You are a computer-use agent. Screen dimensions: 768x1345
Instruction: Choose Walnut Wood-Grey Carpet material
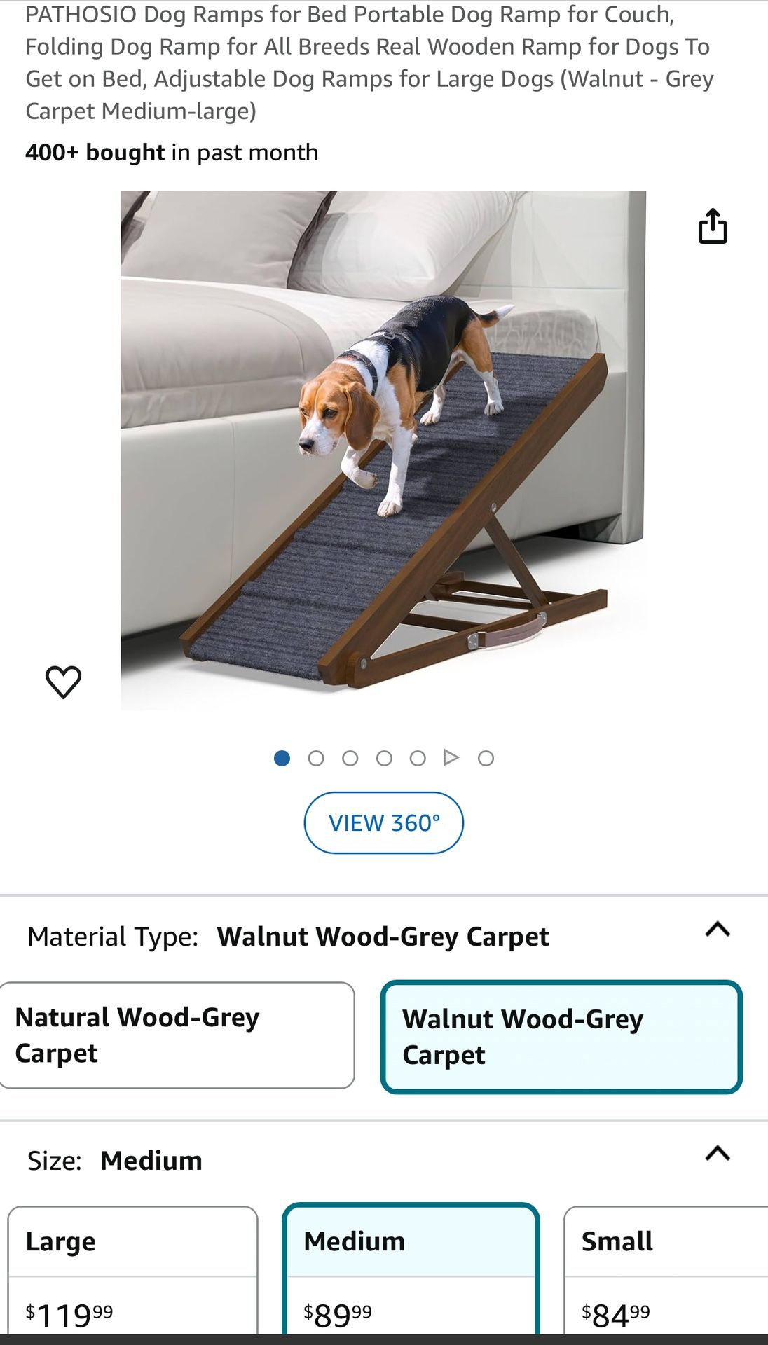coord(561,1037)
